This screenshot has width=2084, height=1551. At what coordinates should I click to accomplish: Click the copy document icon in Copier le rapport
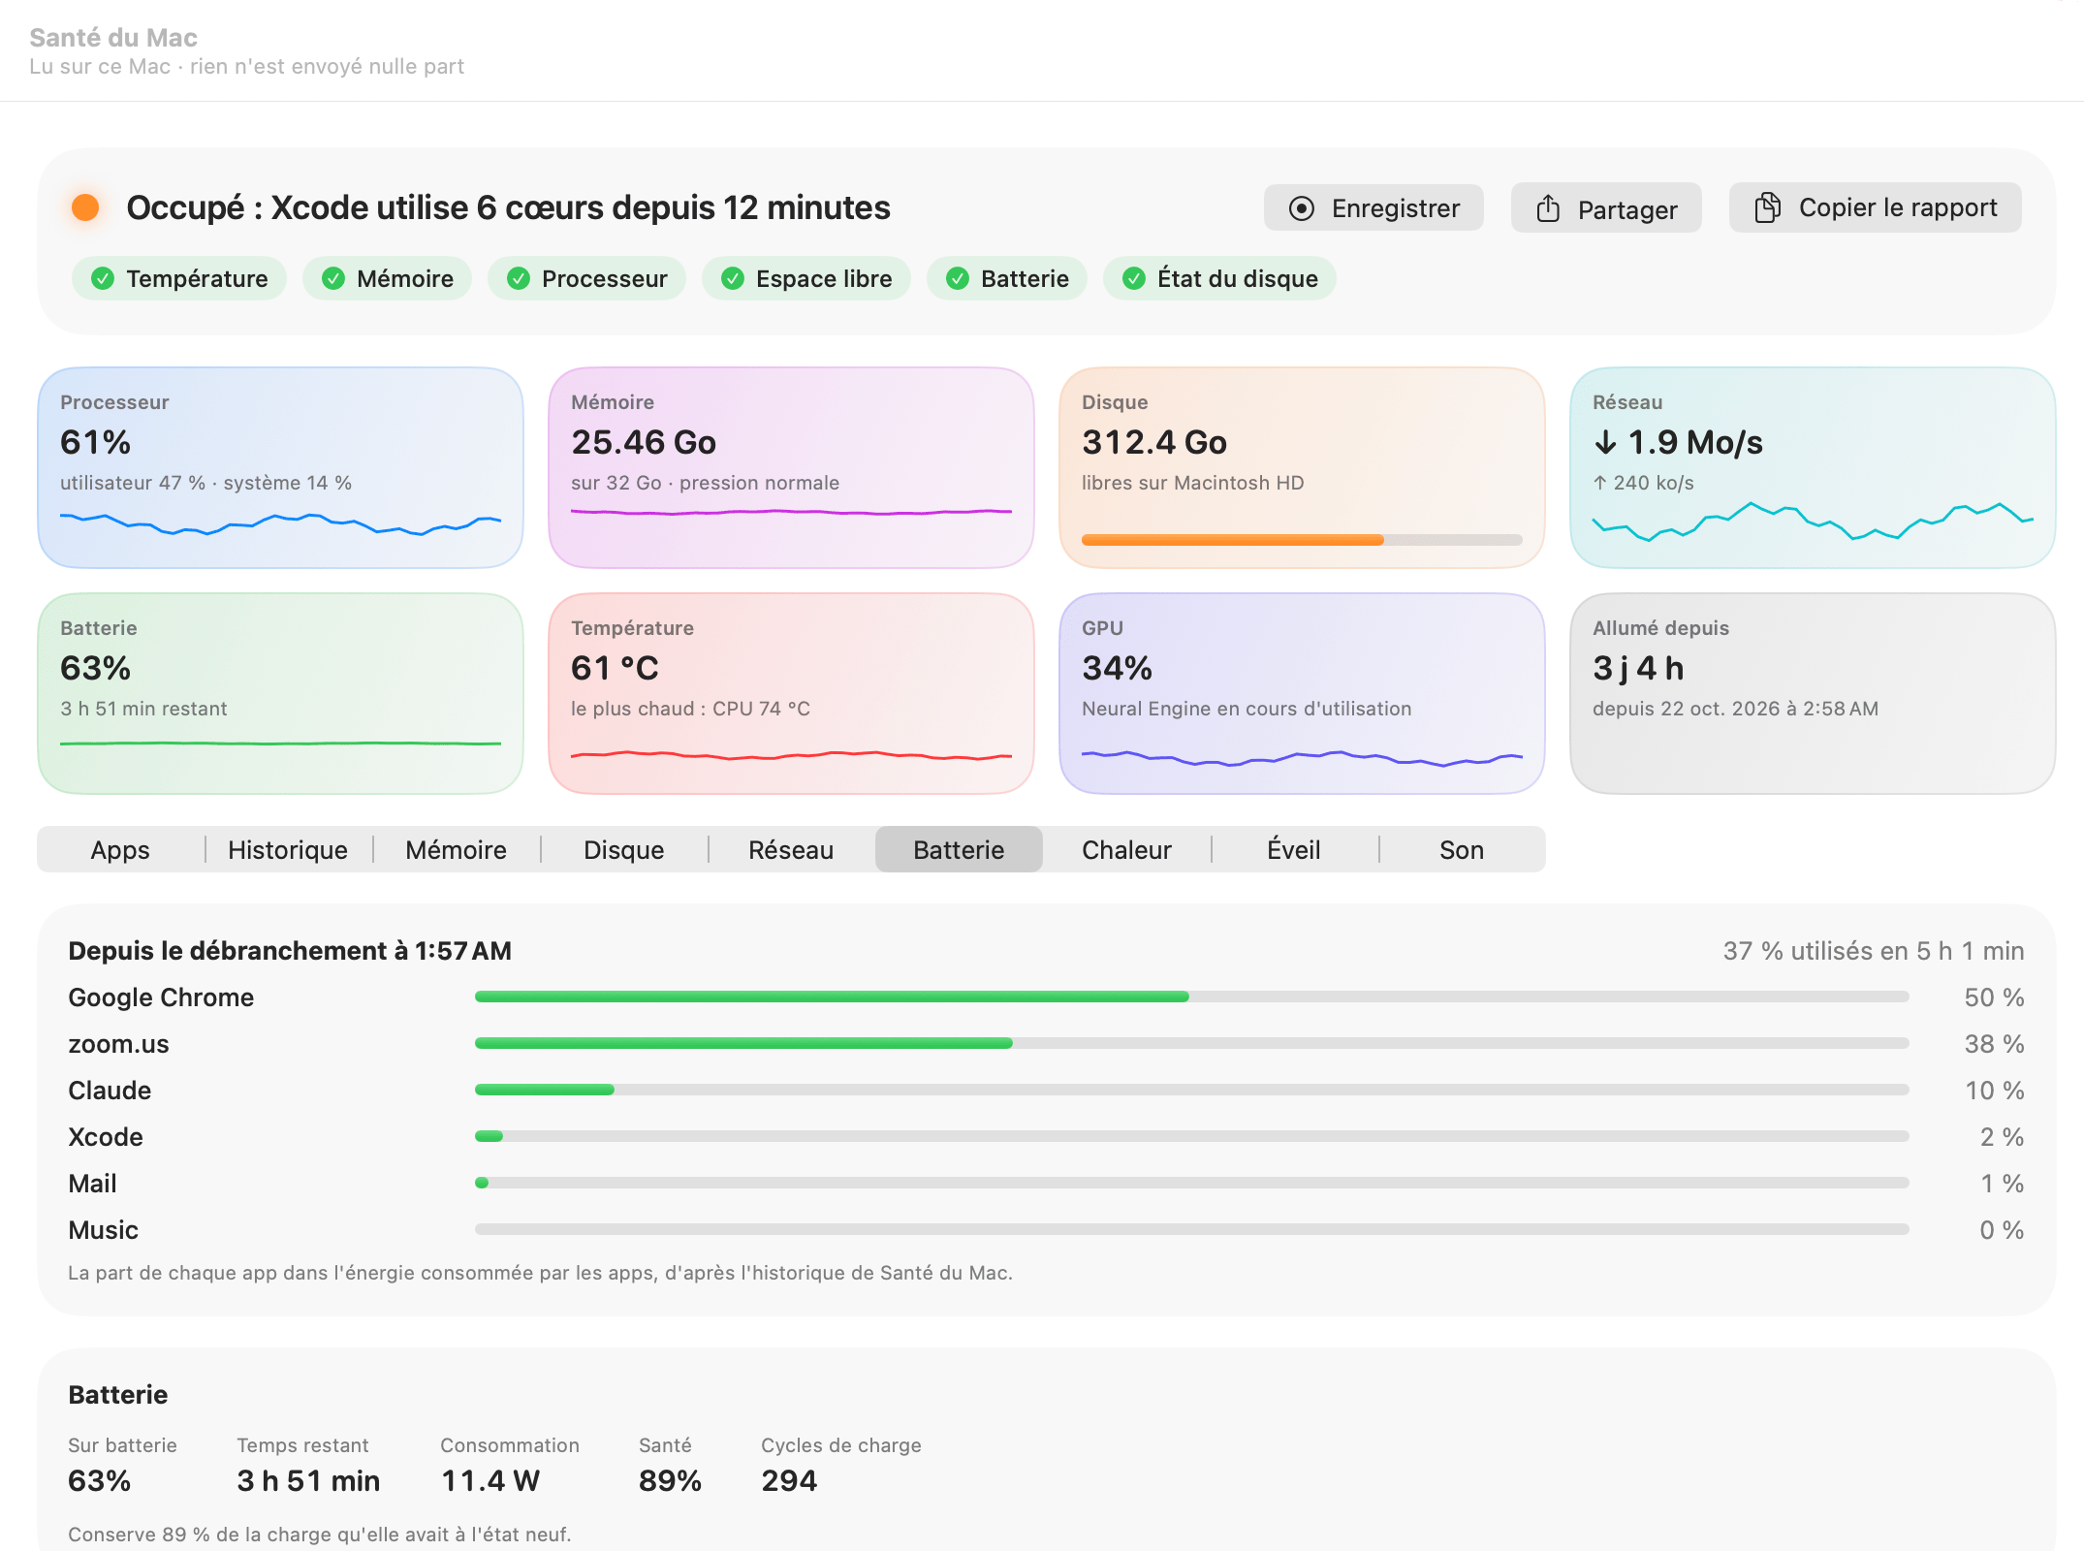pos(1767,207)
